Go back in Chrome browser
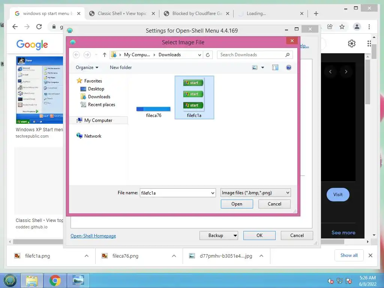The height and width of the screenshot is (288, 384). pos(15,27)
